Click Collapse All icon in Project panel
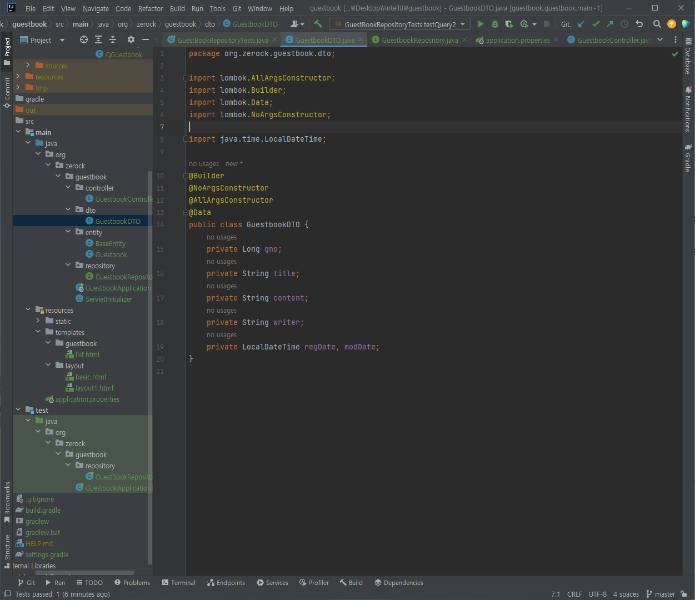 (x=113, y=39)
